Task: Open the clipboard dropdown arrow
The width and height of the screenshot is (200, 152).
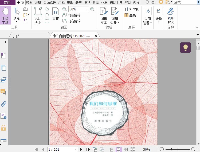Action: tap(29, 15)
